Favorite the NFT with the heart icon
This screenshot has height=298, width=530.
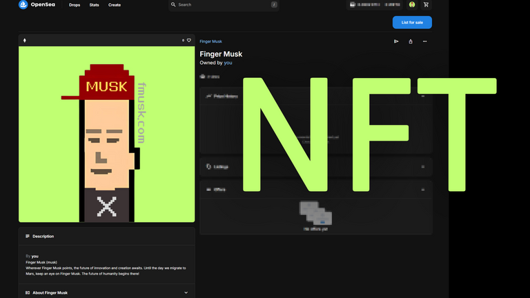pyautogui.click(x=189, y=40)
